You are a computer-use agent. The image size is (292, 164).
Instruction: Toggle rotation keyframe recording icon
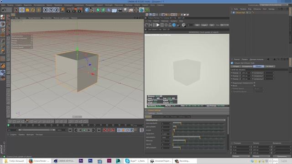coord(127,130)
